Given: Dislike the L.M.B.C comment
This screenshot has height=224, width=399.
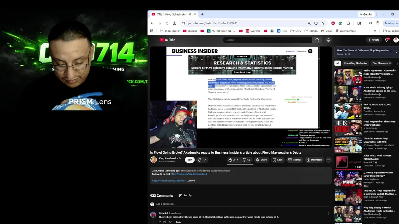Looking at the screenshot, I should pyautogui.click(x=170, y=222).
